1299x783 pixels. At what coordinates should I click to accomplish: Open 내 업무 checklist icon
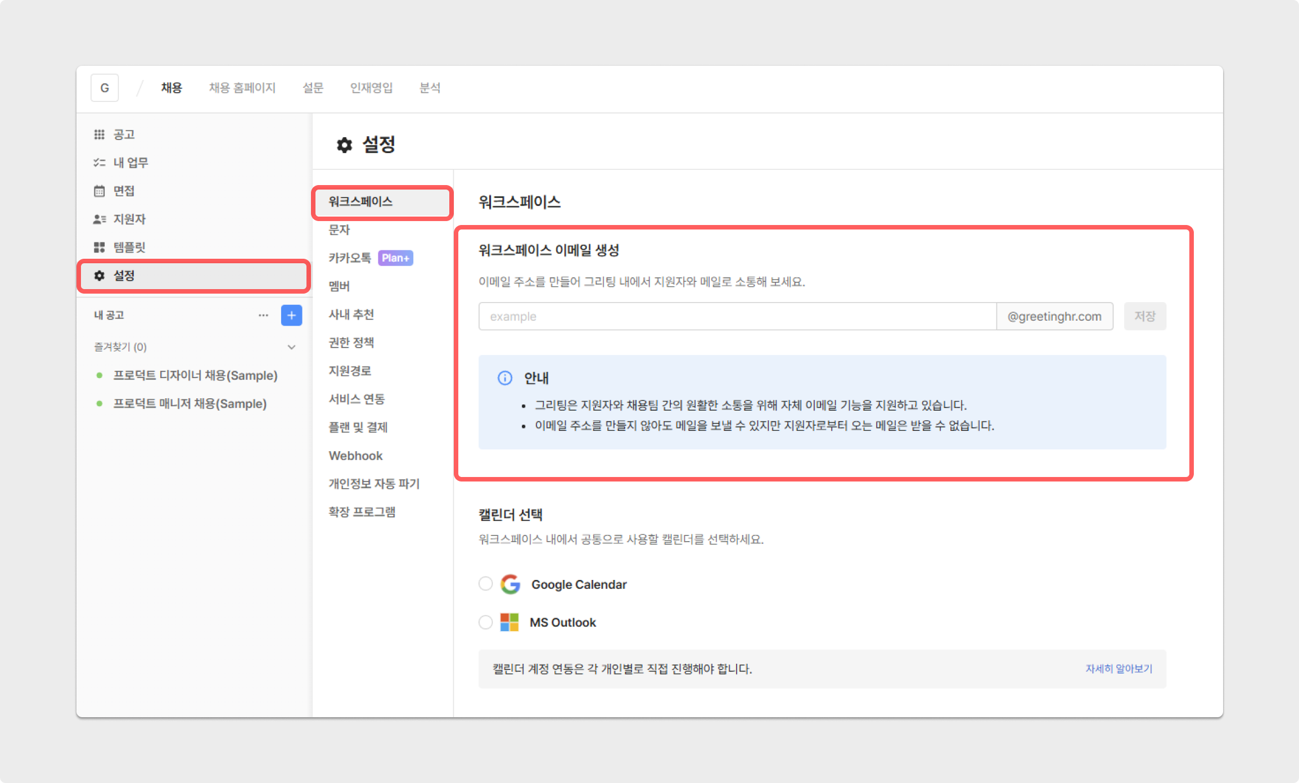(x=100, y=163)
